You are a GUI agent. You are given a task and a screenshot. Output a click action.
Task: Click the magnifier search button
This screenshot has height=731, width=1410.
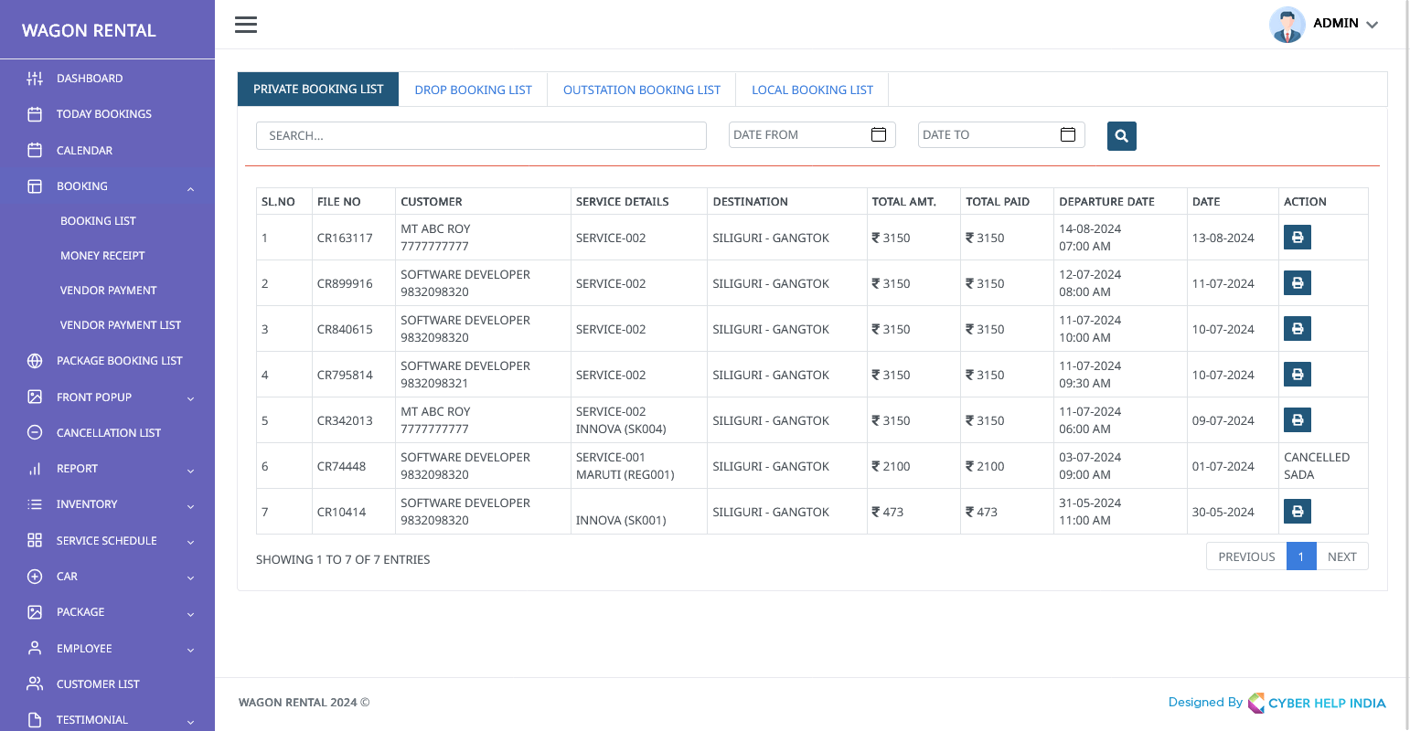pos(1121,136)
